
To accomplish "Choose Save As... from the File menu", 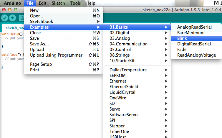I will pos(64,44).
